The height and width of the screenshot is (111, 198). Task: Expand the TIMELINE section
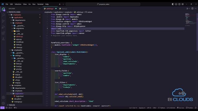[x=12, y=105]
